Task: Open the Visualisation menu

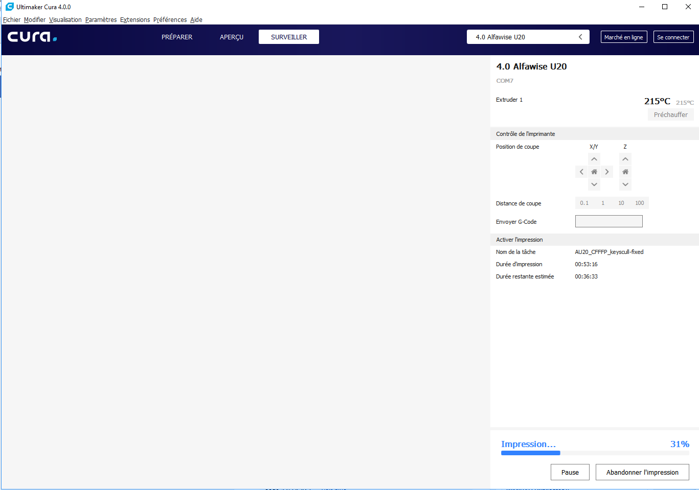Action: pos(65,20)
